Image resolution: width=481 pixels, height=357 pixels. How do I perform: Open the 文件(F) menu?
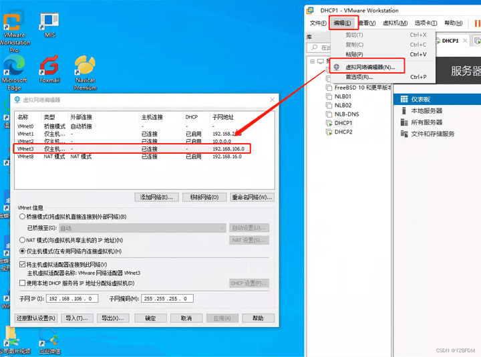click(x=318, y=23)
